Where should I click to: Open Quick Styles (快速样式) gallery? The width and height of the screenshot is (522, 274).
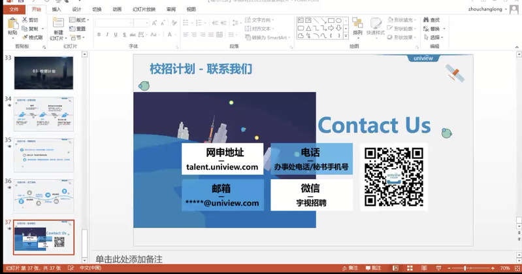[376, 27]
